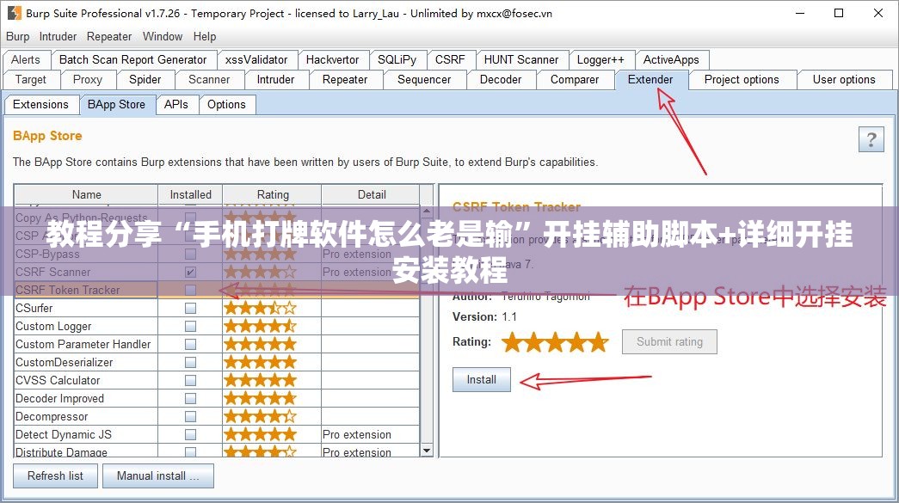The width and height of the screenshot is (899, 503).
Task: Open the Extender Options sub-tab
Action: [x=226, y=105]
